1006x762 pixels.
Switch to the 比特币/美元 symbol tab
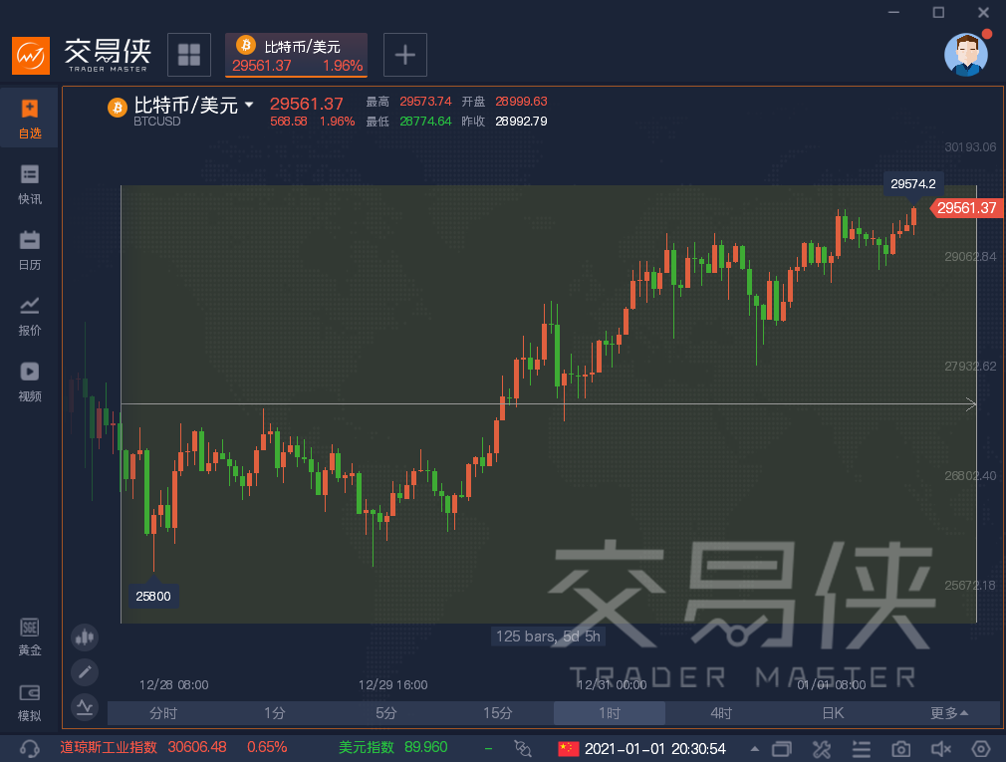click(297, 55)
